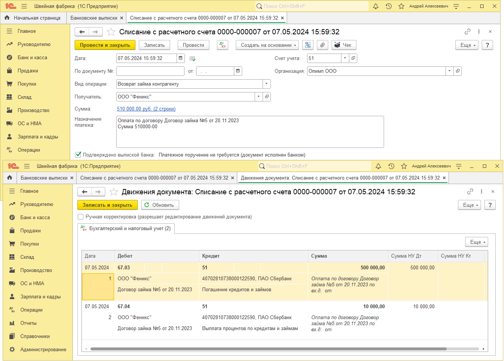Image resolution: width=504 pixels, height=361 pixels.
Task: Select 'Бухгалтерский и налоговый учет (2)' tab
Action: click(x=126, y=228)
